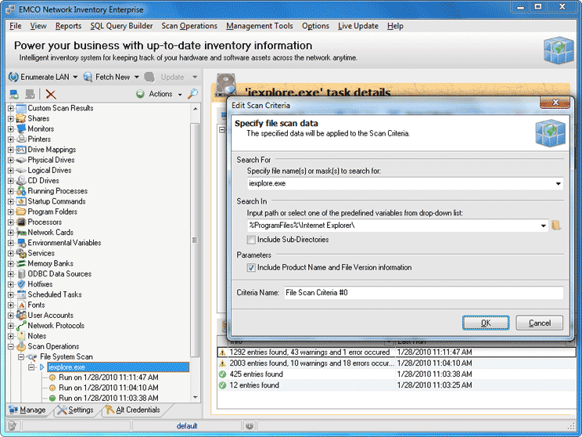This screenshot has height=437, width=582.
Task: Click the add computer icon in toolbar
Action: coord(13,94)
